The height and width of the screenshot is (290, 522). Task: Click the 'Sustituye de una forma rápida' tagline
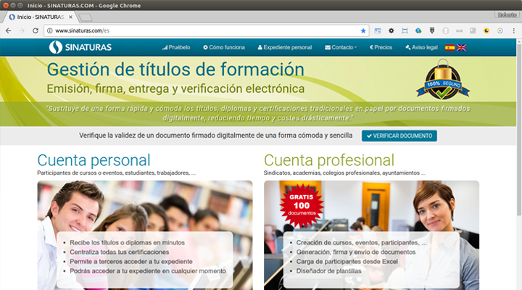click(x=258, y=113)
